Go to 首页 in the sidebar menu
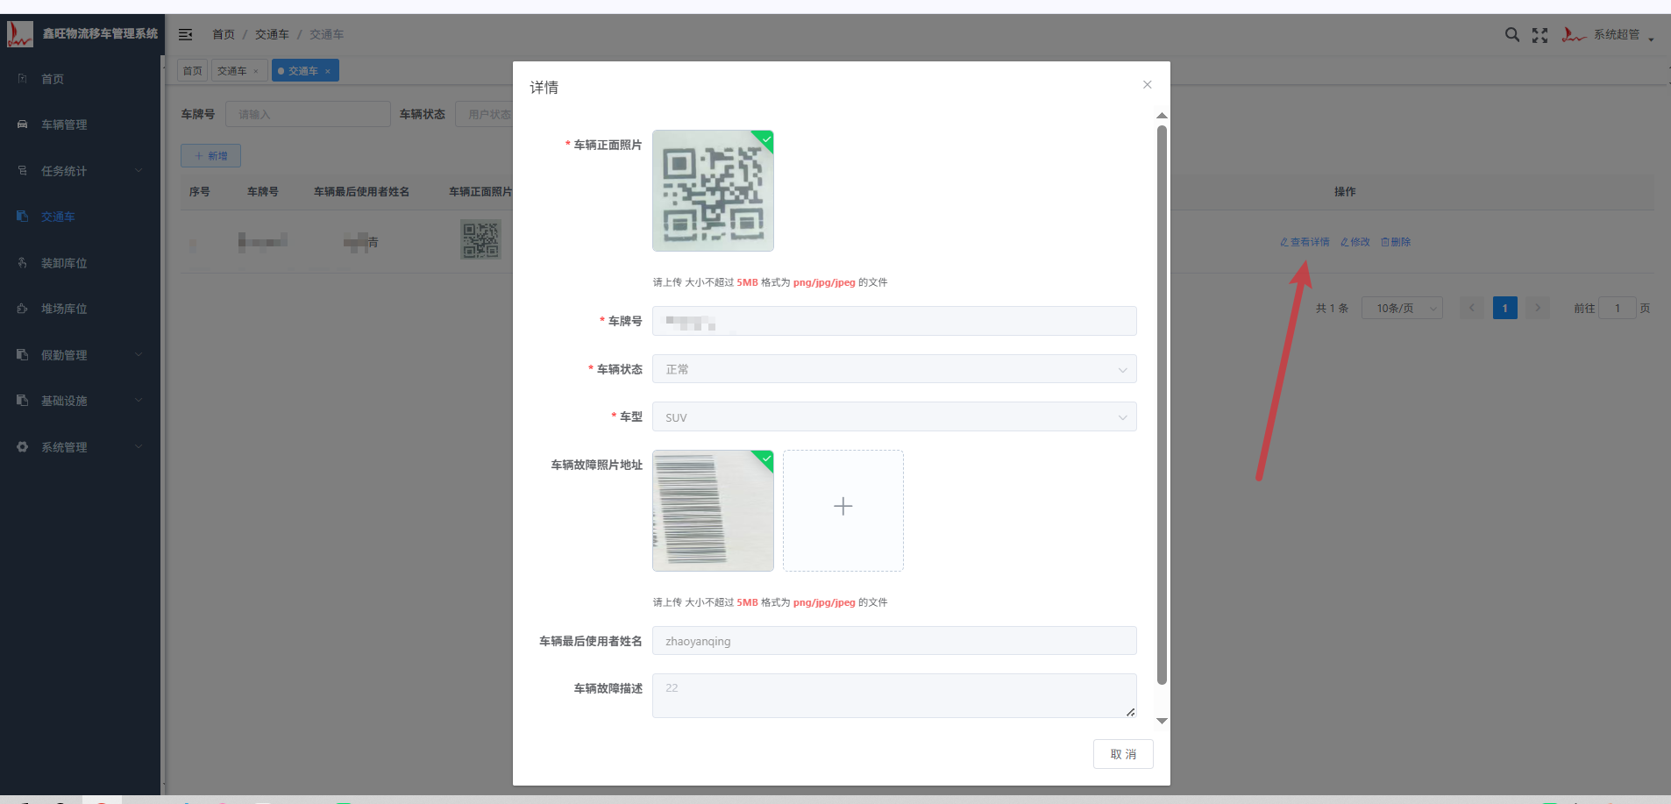 [53, 79]
